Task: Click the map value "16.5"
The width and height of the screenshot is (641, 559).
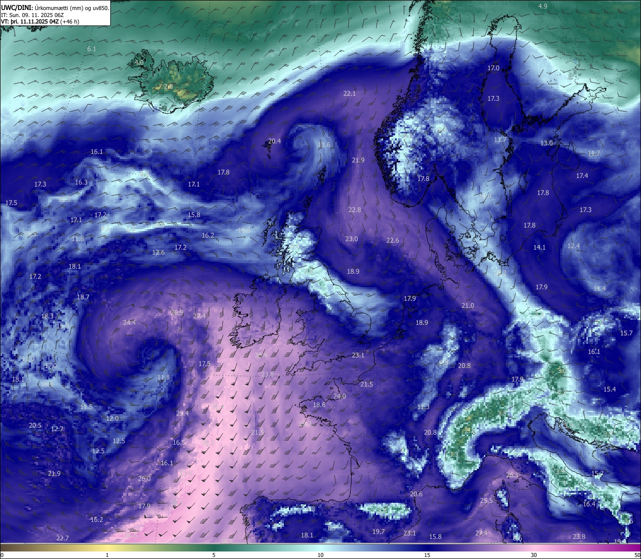Action: 179,442
